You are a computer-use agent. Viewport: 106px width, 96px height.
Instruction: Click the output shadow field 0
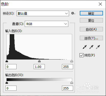coord(11,88)
